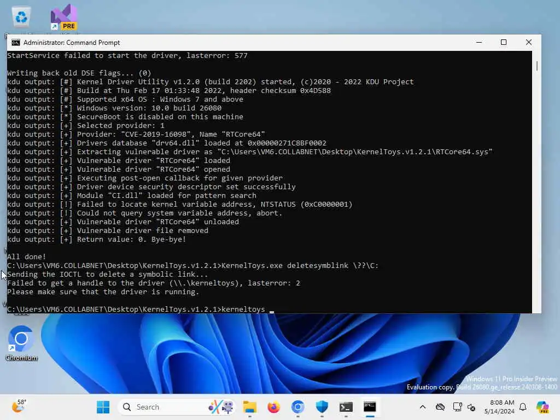Click 'Supported x64 OS : Windows 7 and above'
Image resolution: width=560 pixels, height=420 pixels.
125,100
